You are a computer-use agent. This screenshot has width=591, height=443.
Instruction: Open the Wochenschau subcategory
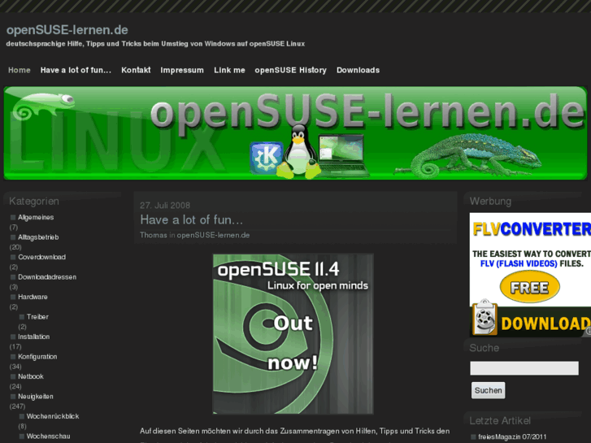pos(48,436)
